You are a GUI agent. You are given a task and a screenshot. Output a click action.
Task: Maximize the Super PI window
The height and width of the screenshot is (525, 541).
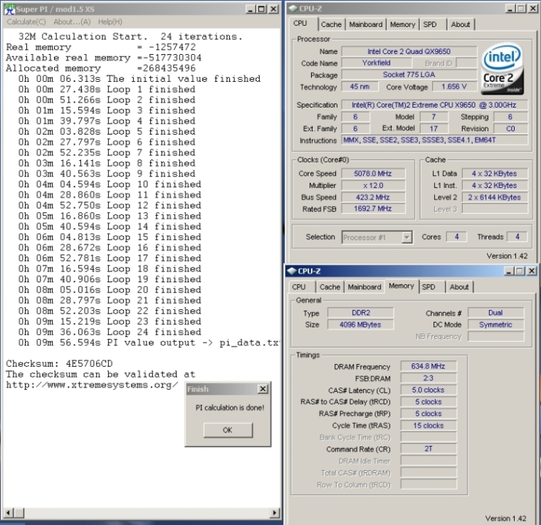pyautogui.click(x=262, y=9)
